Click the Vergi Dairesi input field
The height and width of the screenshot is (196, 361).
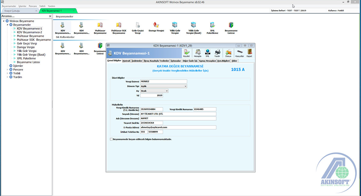pyautogui.click(x=164, y=81)
